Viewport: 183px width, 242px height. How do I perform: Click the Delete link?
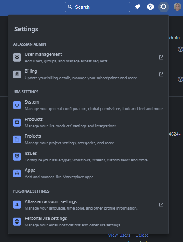tap(142, 235)
